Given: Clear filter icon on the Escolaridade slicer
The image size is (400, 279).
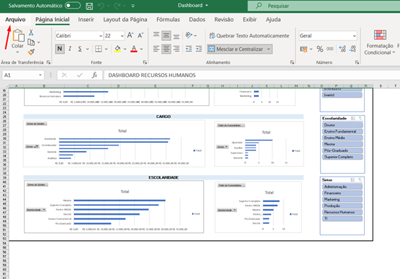Looking at the screenshot, I should click(x=360, y=118).
